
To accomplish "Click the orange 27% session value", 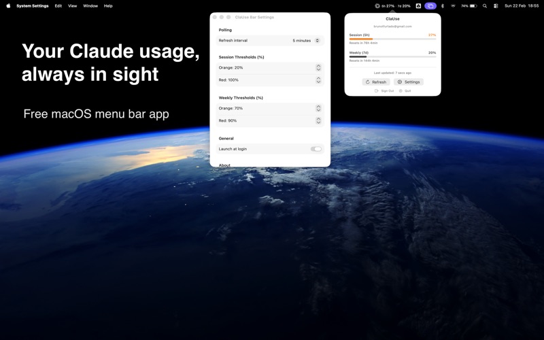I will (x=432, y=35).
